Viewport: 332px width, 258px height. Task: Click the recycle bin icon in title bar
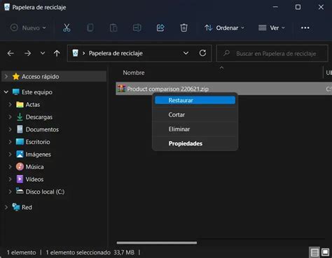(7, 7)
